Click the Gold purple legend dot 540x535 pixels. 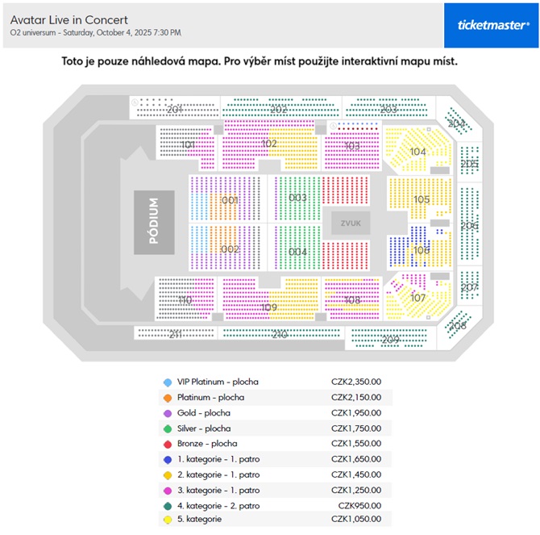[x=168, y=413]
